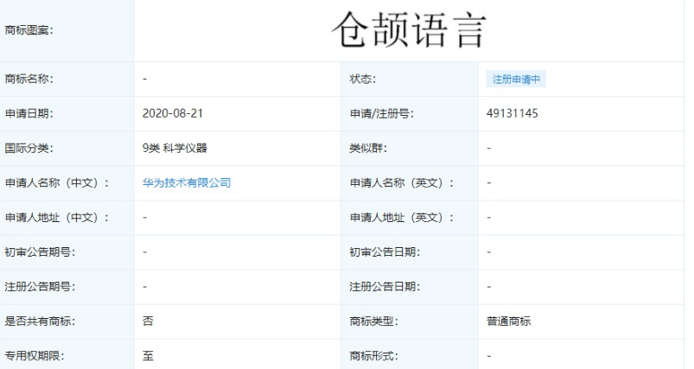Image resolution: width=694 pixels, height=369 pixels.
Task: Click the 普通商标 trademark type value
Action: pyautogui.click(x=508, y=321)
